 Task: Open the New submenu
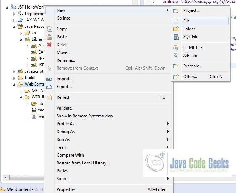(x=108, y=10)
